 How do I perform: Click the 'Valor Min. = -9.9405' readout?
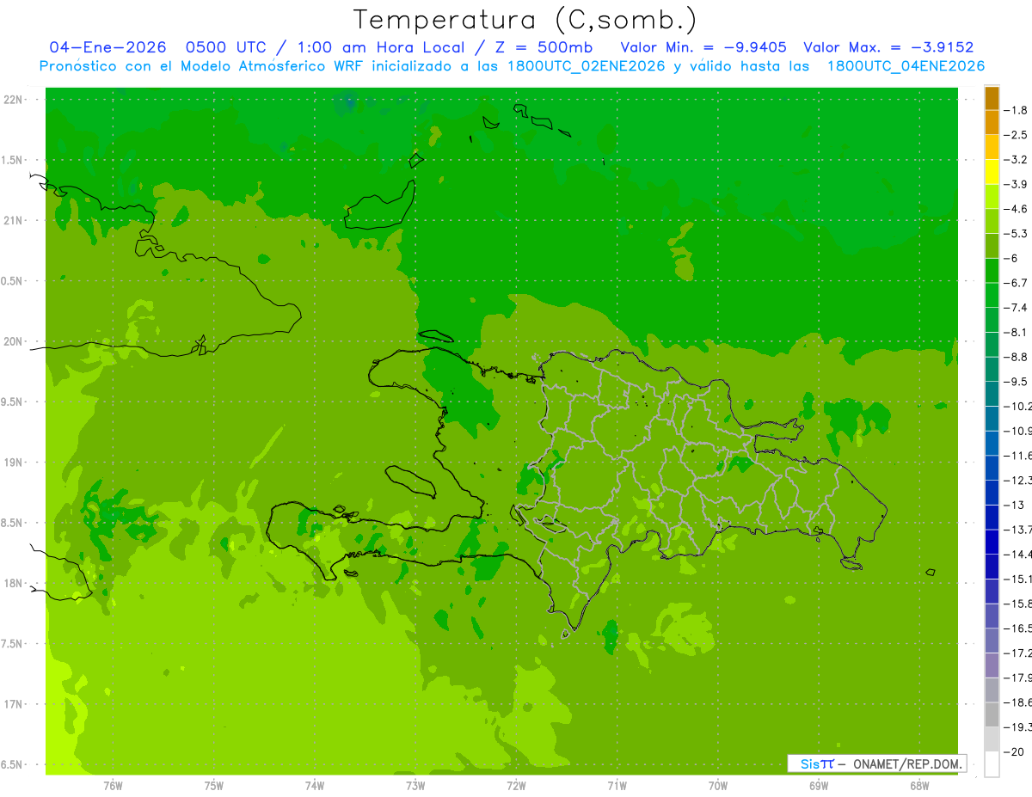pos(703,48)
